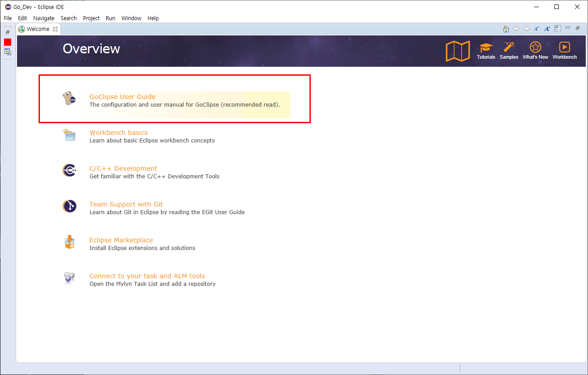Click 'Get familiar with the C/C++ Development Tools' text
Screen dimensions: 588x375
pos(154,177)
